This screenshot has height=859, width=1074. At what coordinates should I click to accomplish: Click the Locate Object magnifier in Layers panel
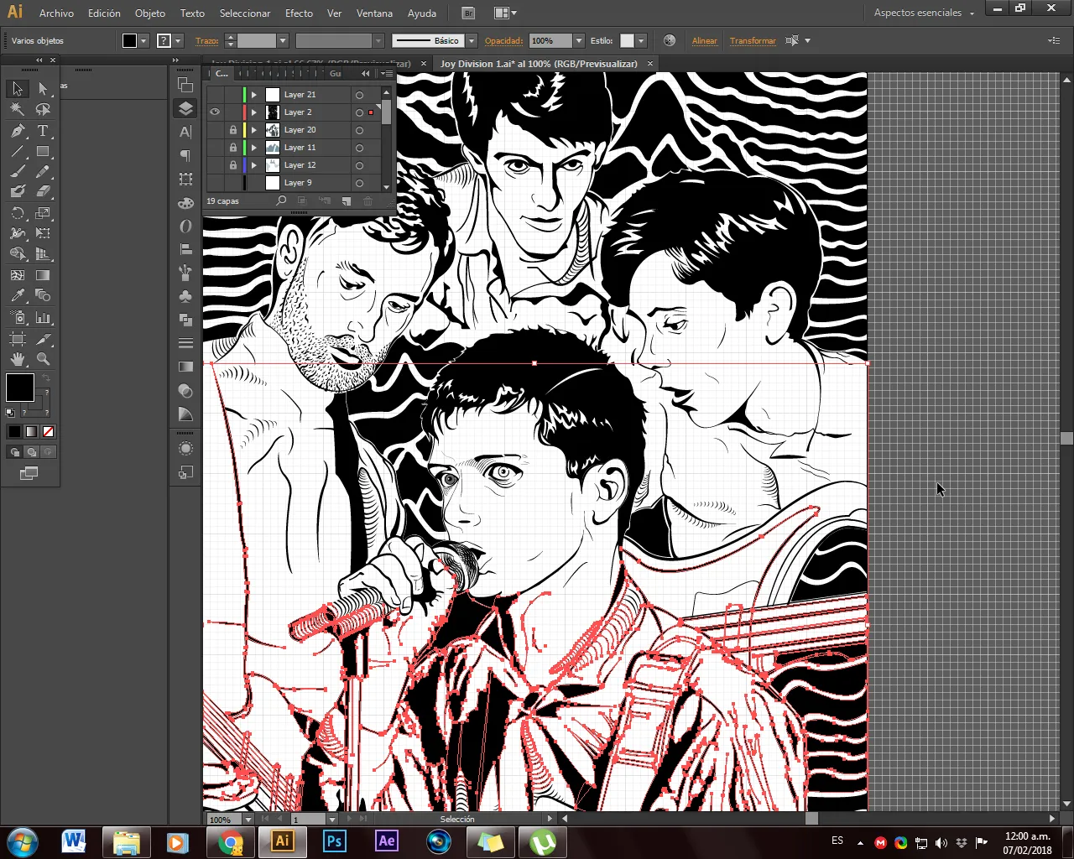click(x=281, y=201)
